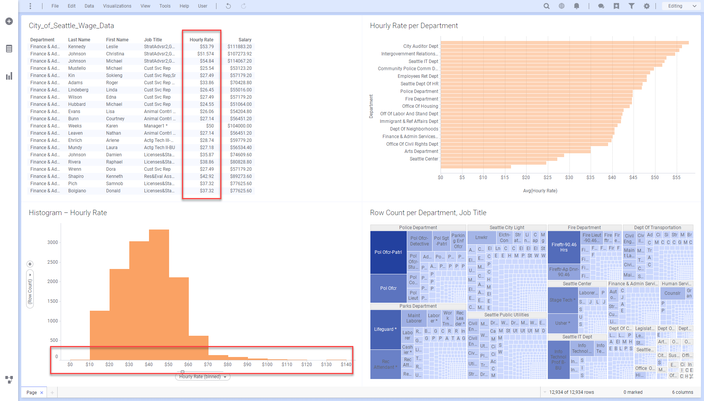704x401 pixels.
Task: Open the Data canvas icon in sidebar
Action: pos(9,49)
